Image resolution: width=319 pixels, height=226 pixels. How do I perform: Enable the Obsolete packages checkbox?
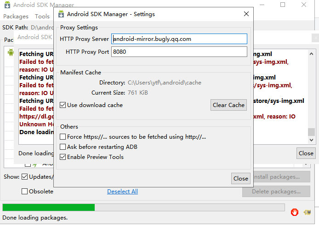pyautogui.click(x=25, y=191)
